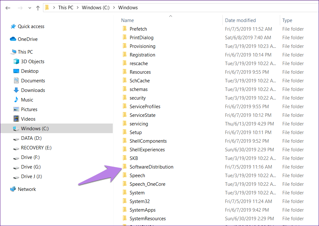
Task: Select the security folder
Action: (138, 98)
